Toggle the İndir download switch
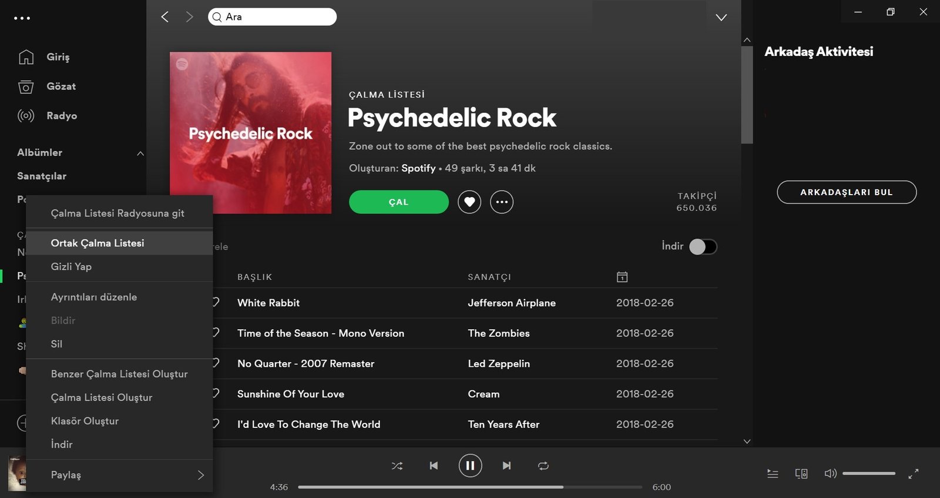This screenshot has height=498, width=940. click(703, 246)
